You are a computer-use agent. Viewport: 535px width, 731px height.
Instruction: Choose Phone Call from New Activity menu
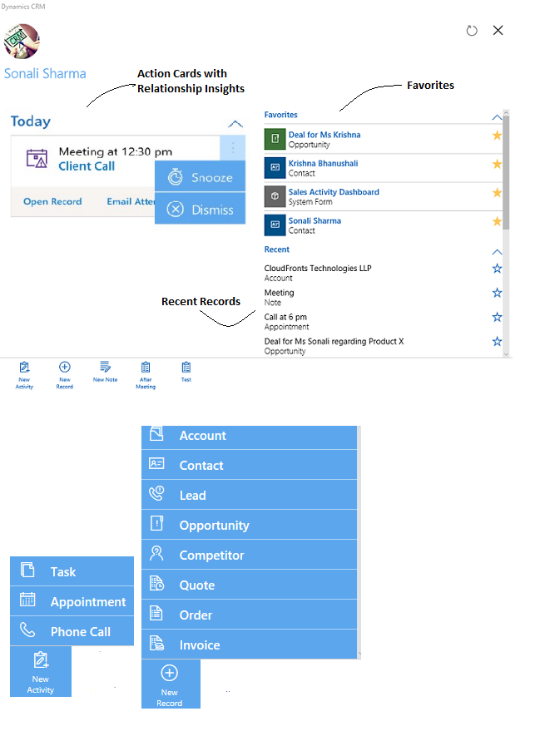[x=72, y=631]
